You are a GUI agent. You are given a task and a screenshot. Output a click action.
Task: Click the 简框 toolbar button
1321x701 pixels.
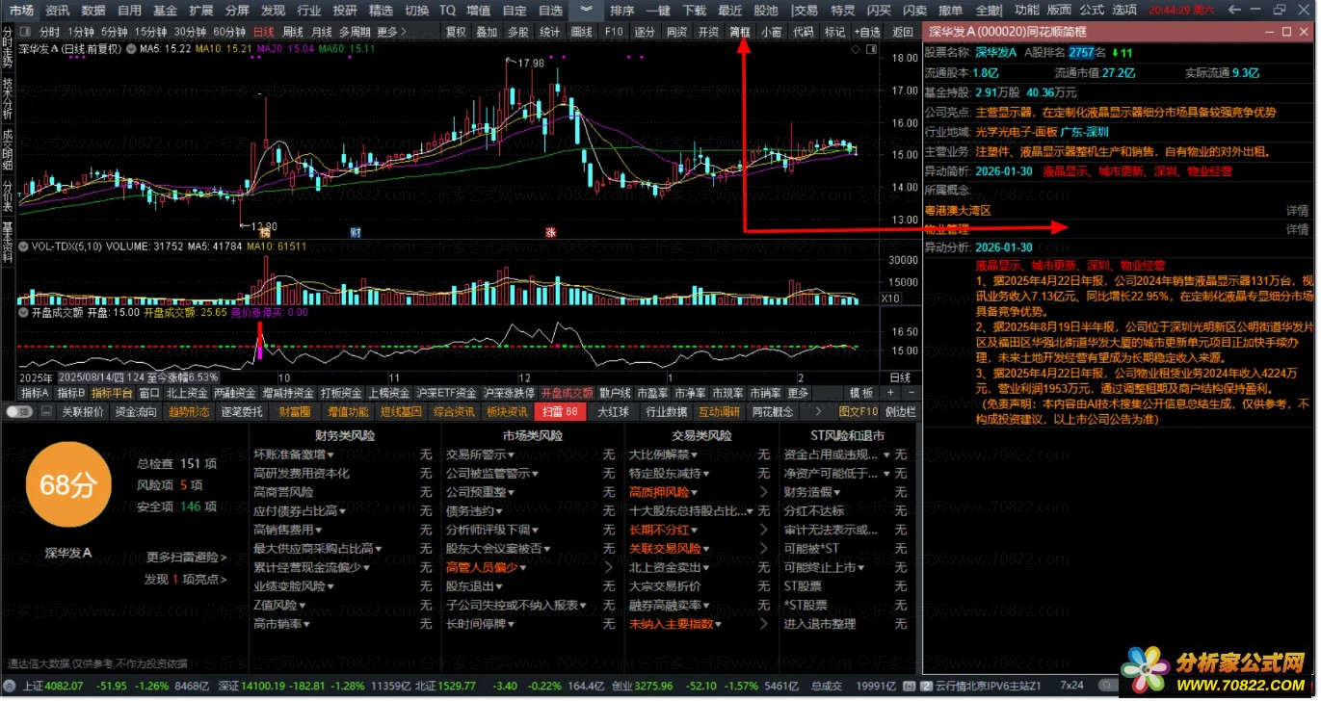[740, 32]
